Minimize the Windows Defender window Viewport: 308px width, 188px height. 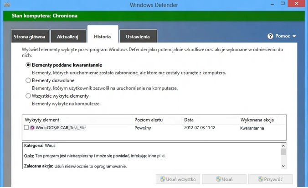coord(272,4)
